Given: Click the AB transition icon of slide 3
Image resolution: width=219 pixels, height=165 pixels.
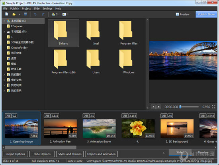Looking at the screenshot, I should click(86, 116).
